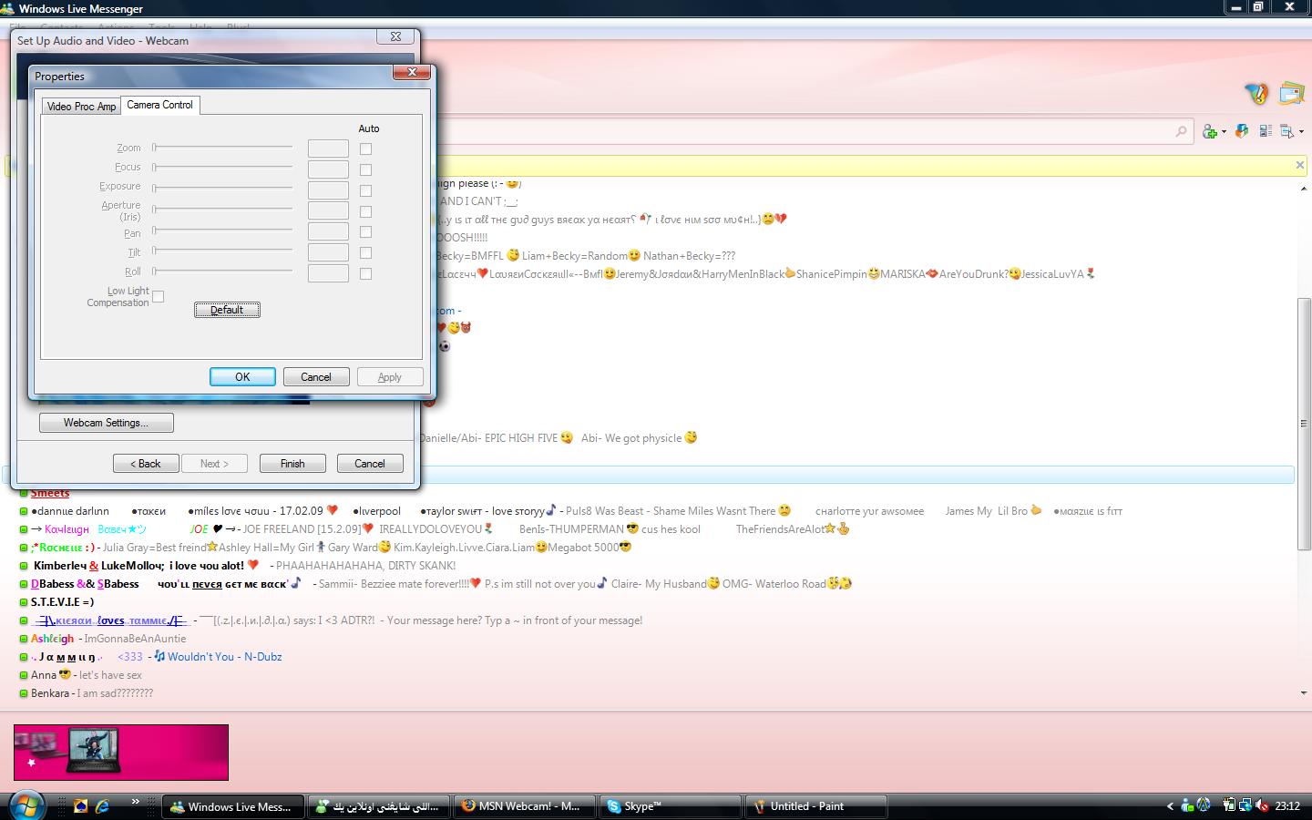Click the muted volume tray icon
The width and height of the screenshot is (1312, 820).
coord(1262,805)
